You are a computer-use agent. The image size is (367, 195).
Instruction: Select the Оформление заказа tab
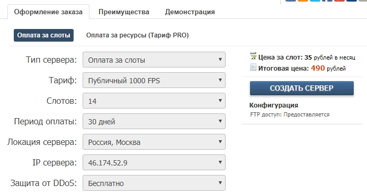(48, 12)
